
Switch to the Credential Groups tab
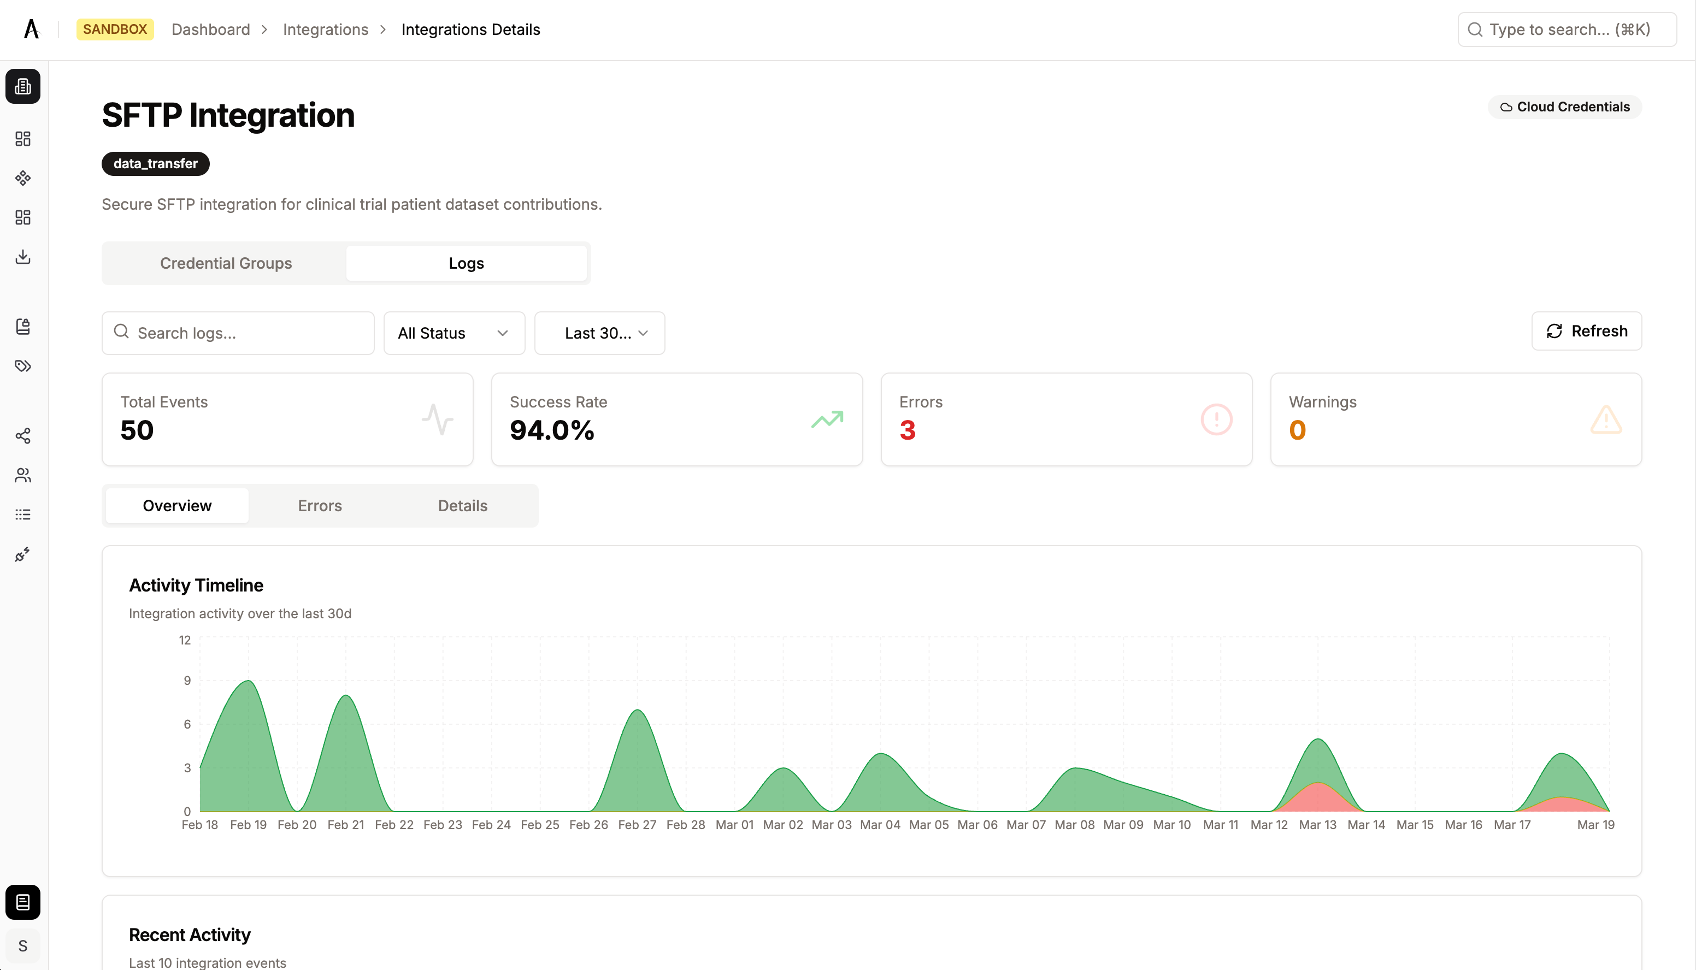click(226, 263)
